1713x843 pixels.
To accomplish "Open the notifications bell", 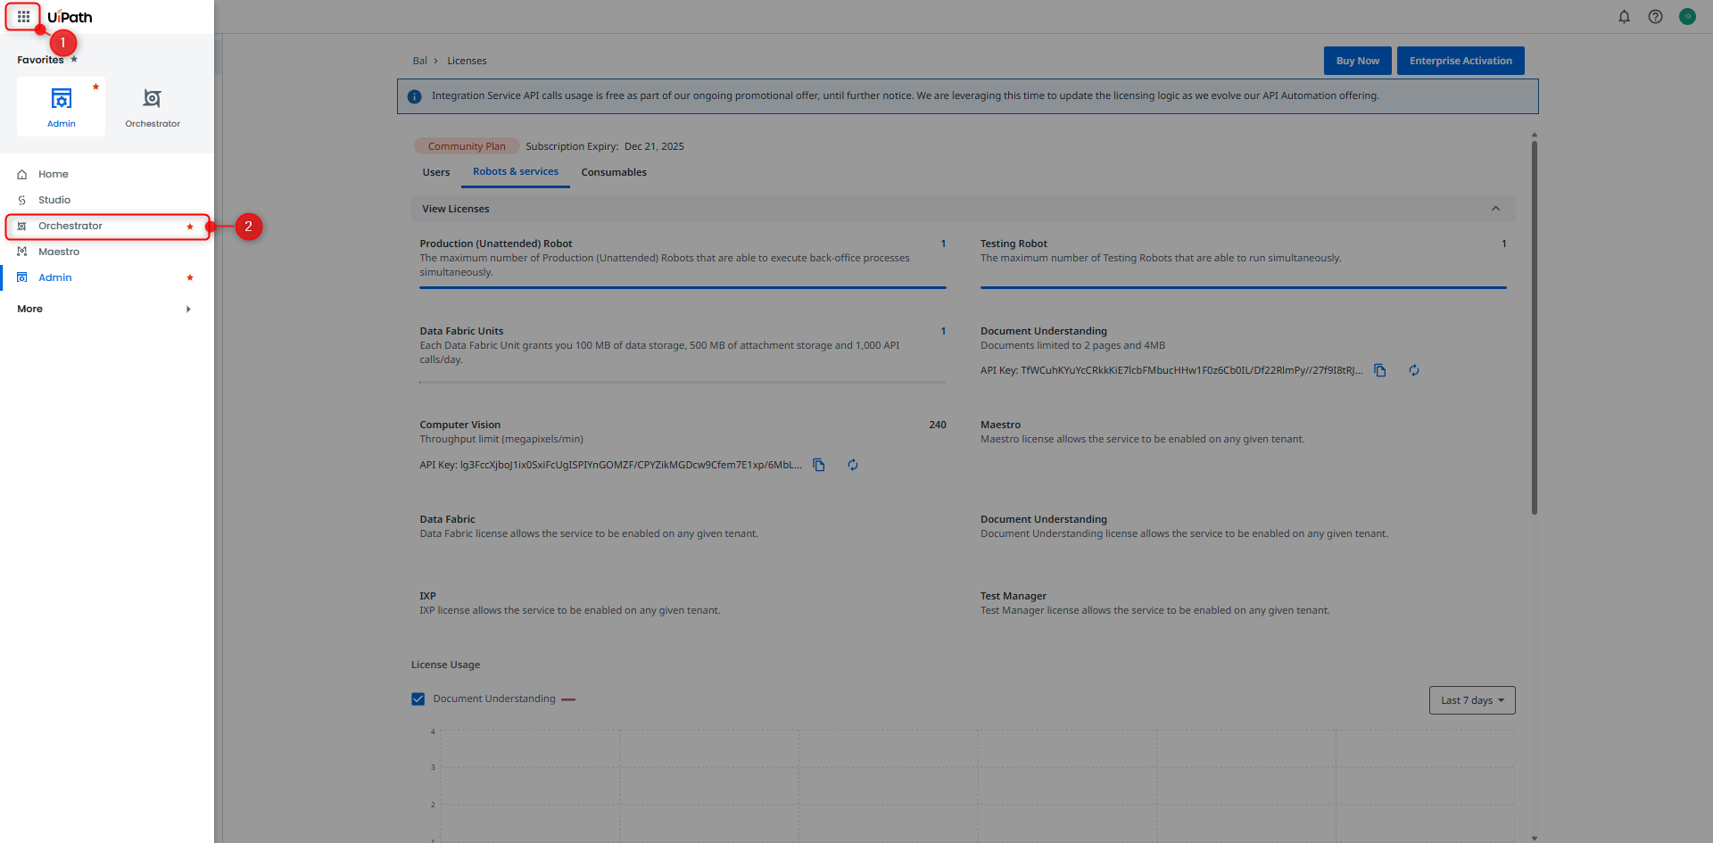I will pyautogui.click(x=1624, y=17).
